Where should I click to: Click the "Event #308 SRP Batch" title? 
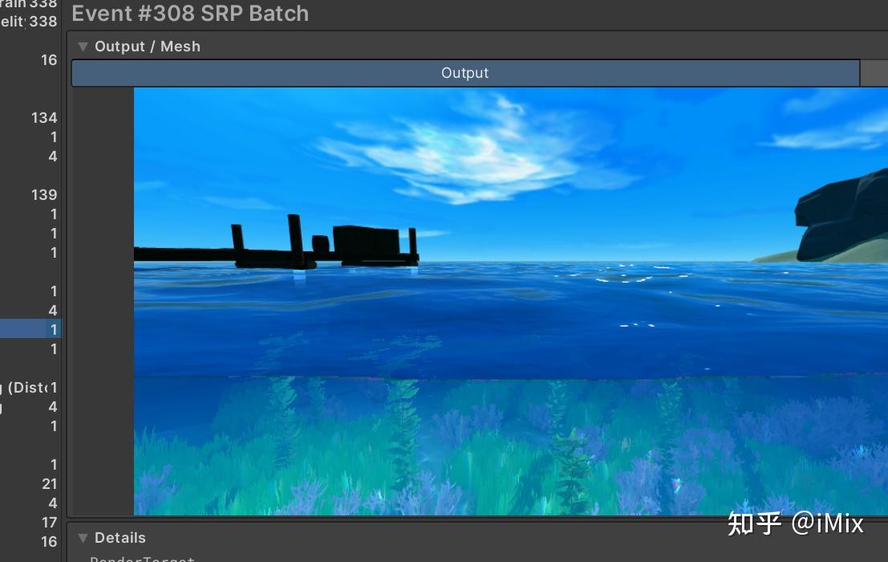pos(190,14)
